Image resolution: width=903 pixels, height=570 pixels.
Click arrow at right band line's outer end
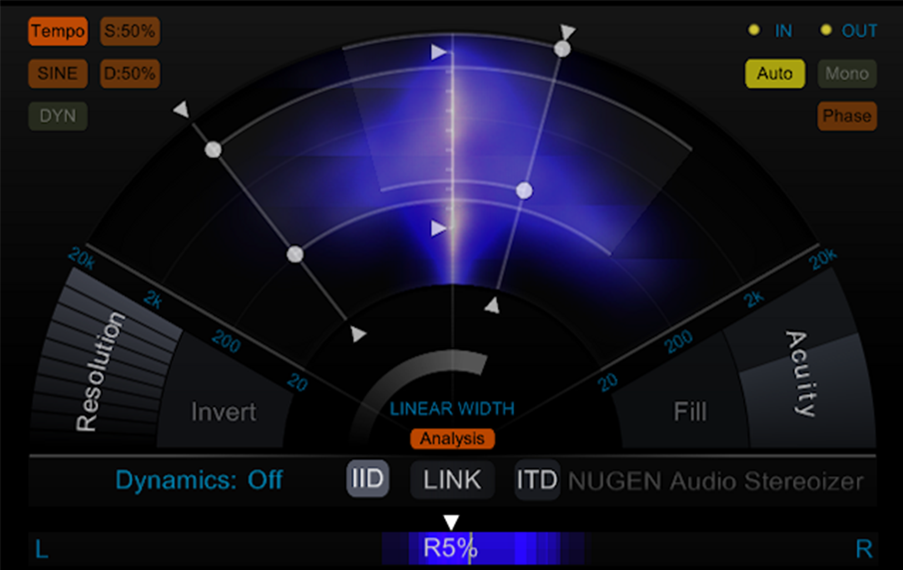567,31
